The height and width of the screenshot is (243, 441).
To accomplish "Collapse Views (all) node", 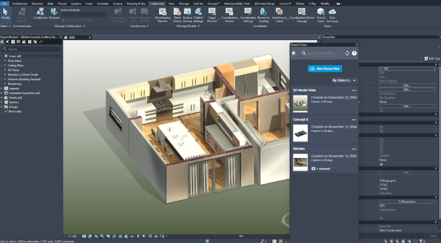I will 1,56.
